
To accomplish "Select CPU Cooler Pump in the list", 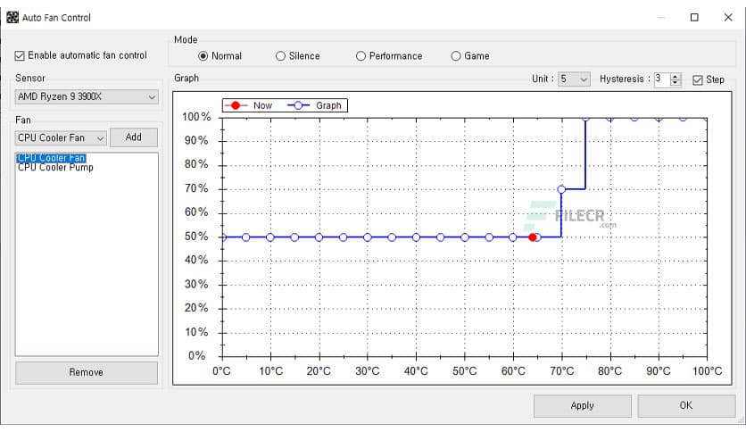I will [x=55, y=168].
